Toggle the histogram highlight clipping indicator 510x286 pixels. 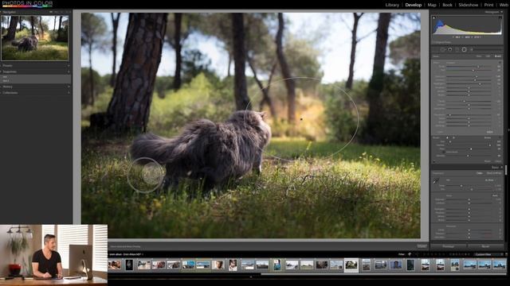tap(500, 17)
